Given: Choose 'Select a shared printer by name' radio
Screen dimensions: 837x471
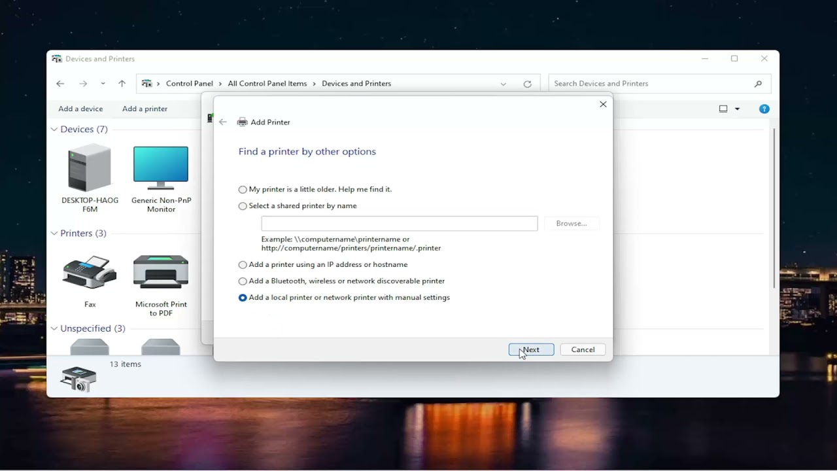Looking at the screenshot, I should coord(243,206).
